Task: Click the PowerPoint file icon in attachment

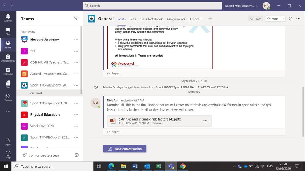Action: pyautogui.click(x=112, y=121)
